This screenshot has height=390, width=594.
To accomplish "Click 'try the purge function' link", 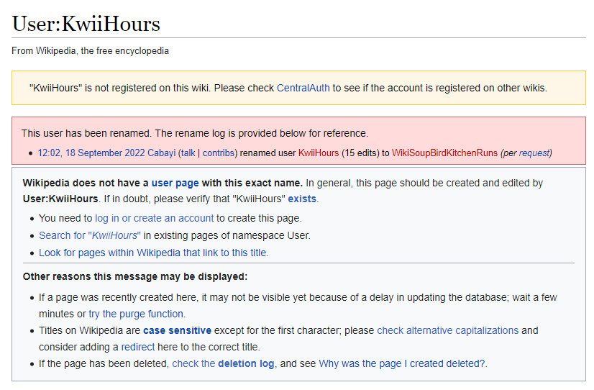I will (x=137, y=314).
